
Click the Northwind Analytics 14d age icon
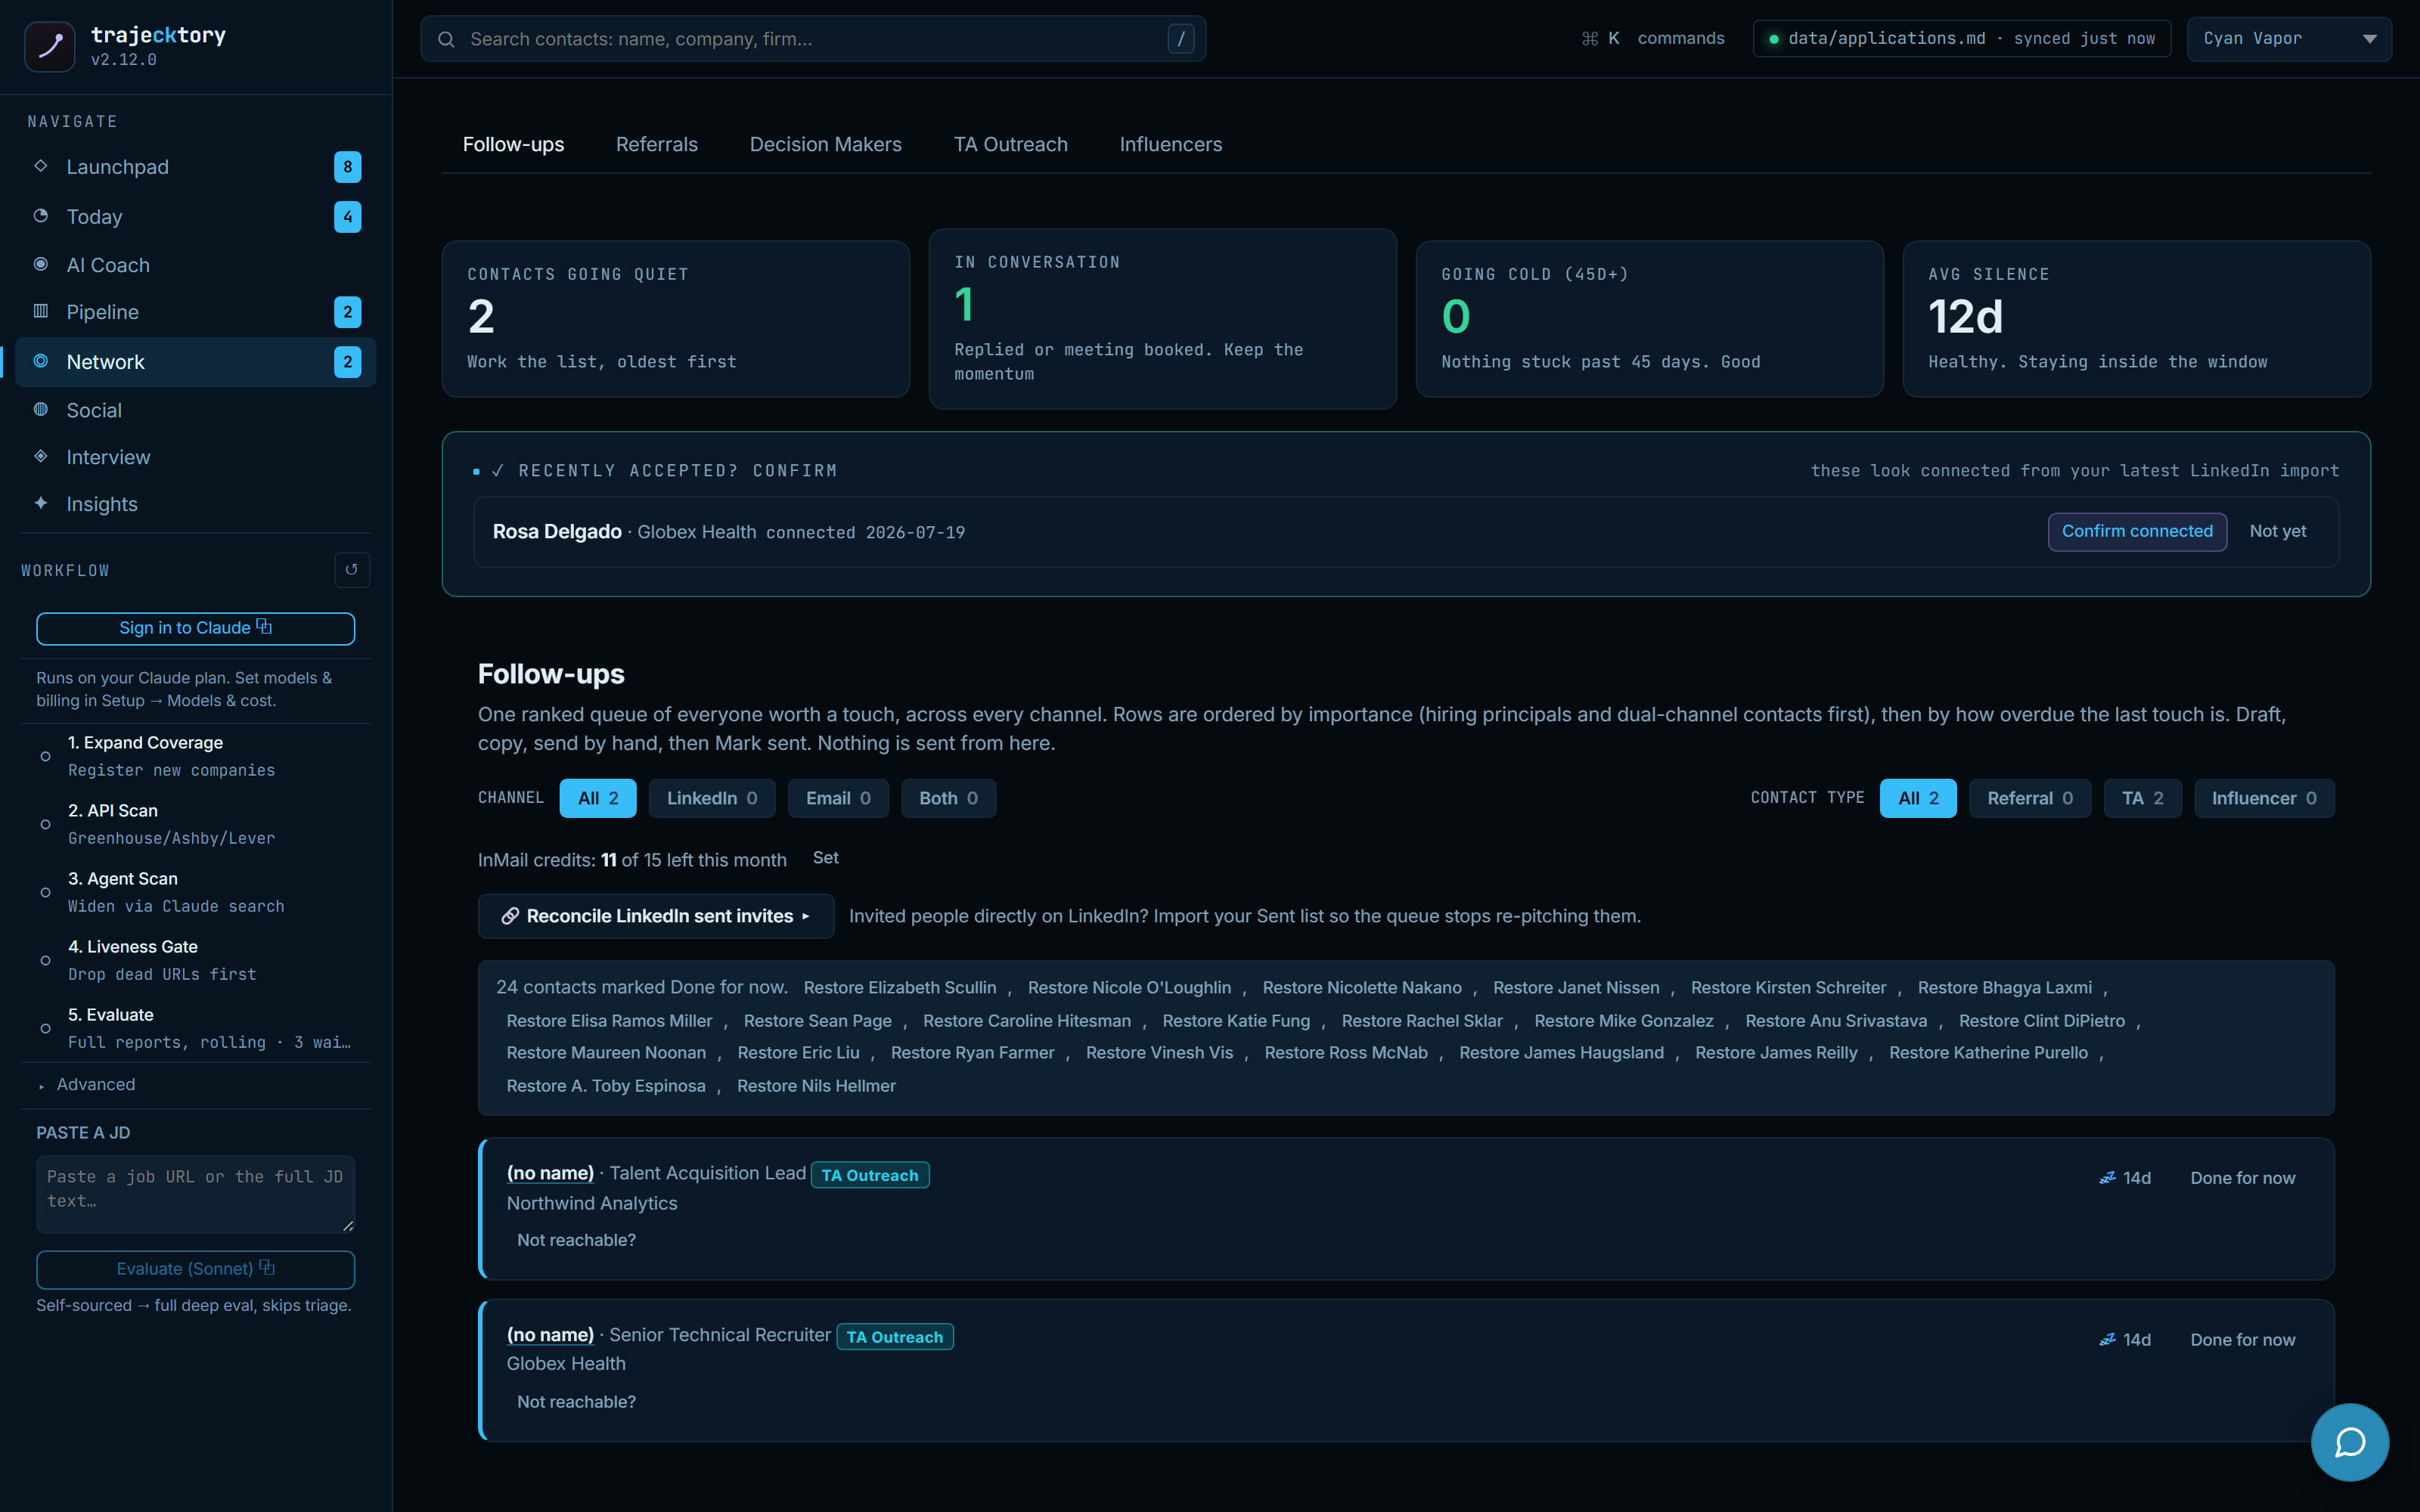(2107, 1178)
